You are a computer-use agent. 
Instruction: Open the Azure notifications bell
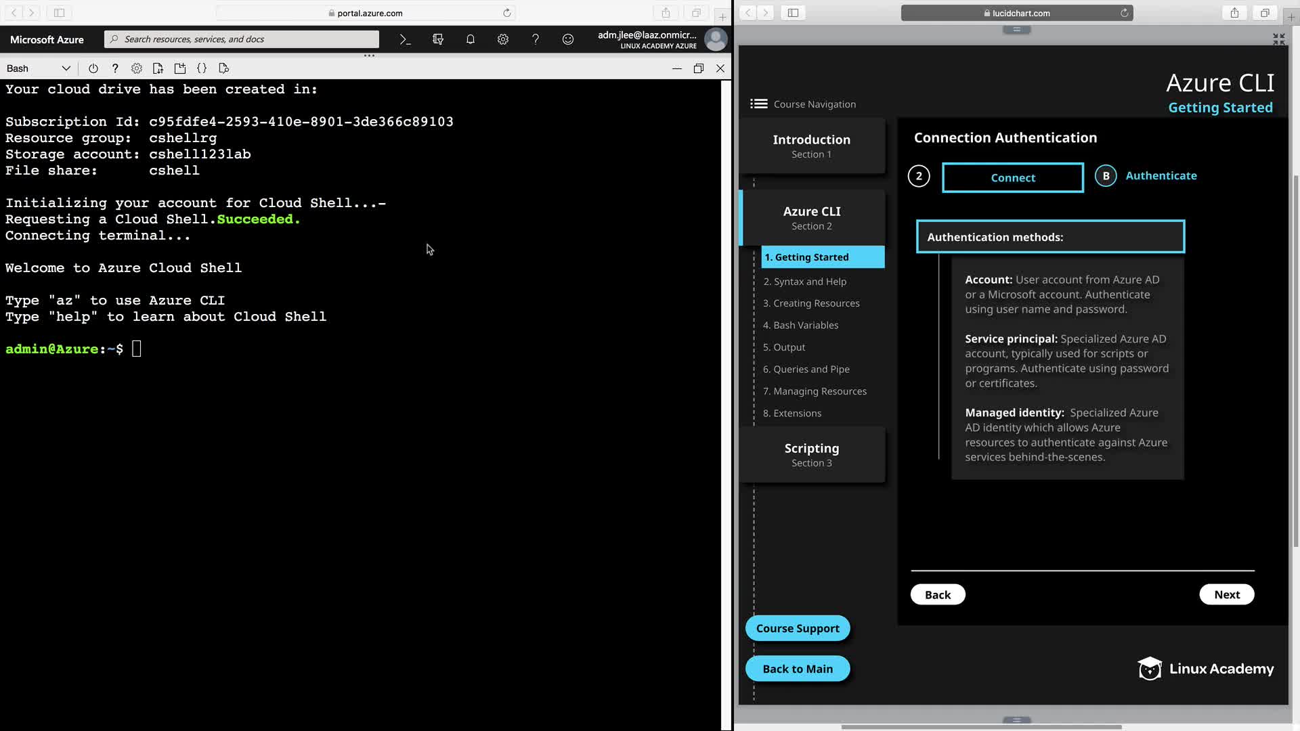pyautogui.click(x=471, y=39)
